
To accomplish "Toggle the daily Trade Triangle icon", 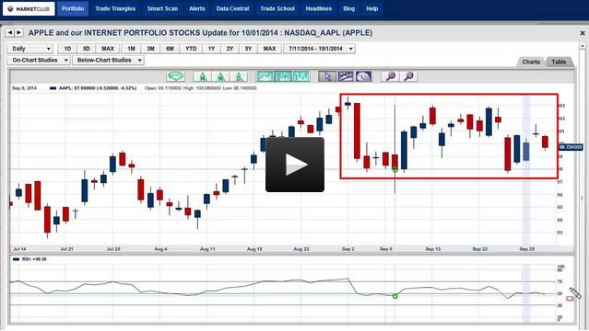I will coord(239,76).
